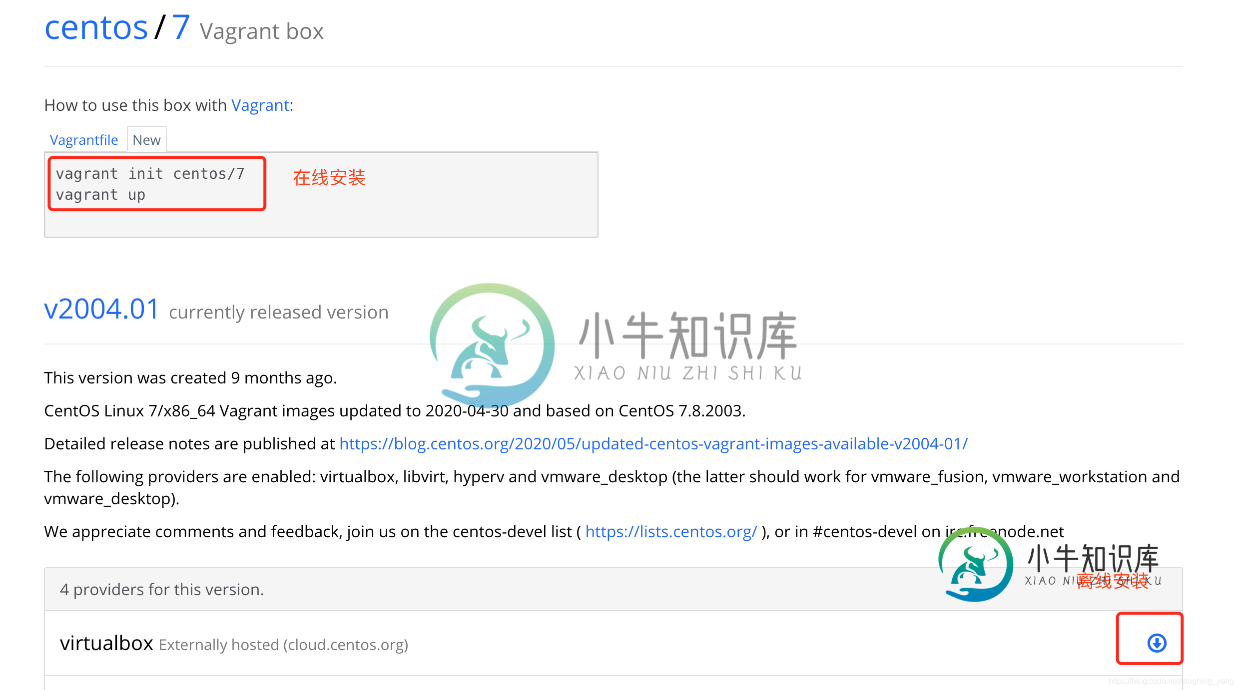
Task: Click 'This version was created 9 months ago.'
Action: click(190, 378)
